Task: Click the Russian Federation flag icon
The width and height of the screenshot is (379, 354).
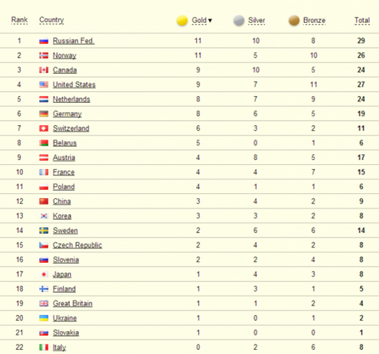Action: 44,41
